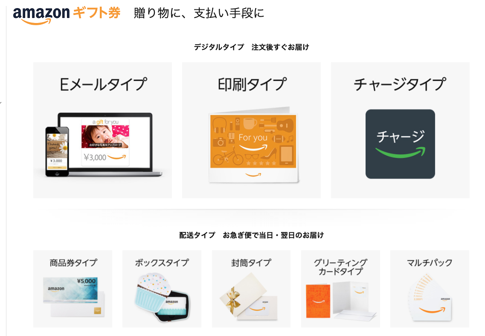485x336 pixels.
Task: Click the dark チャージ icon with green arrow
Action: [400, 144]
